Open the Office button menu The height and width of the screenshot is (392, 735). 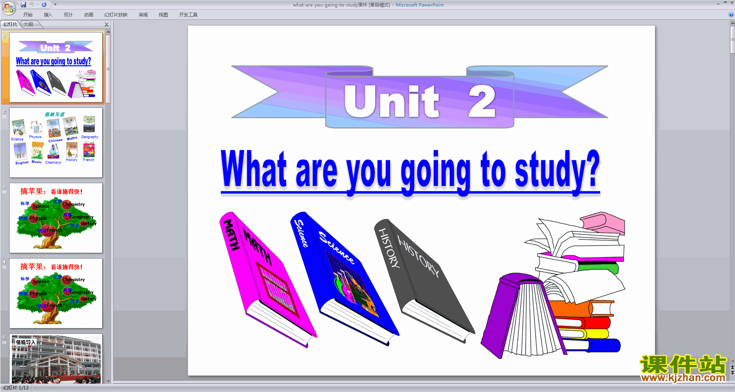click(8, 8)
